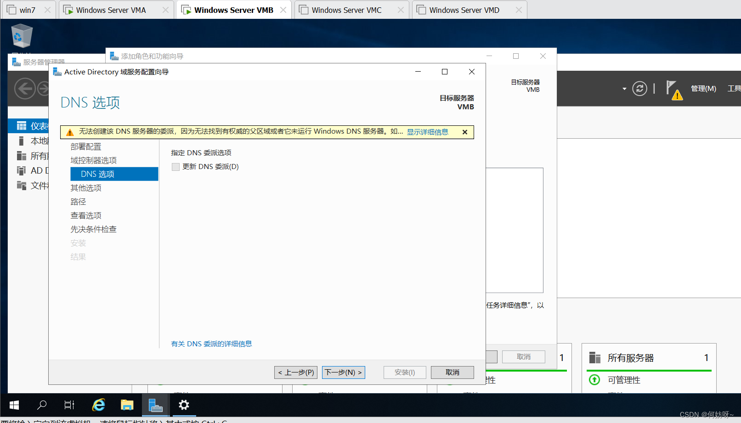Screen dimensions: 741x423
Task: Click the Manageability green status icon
Action: (594, 380)
